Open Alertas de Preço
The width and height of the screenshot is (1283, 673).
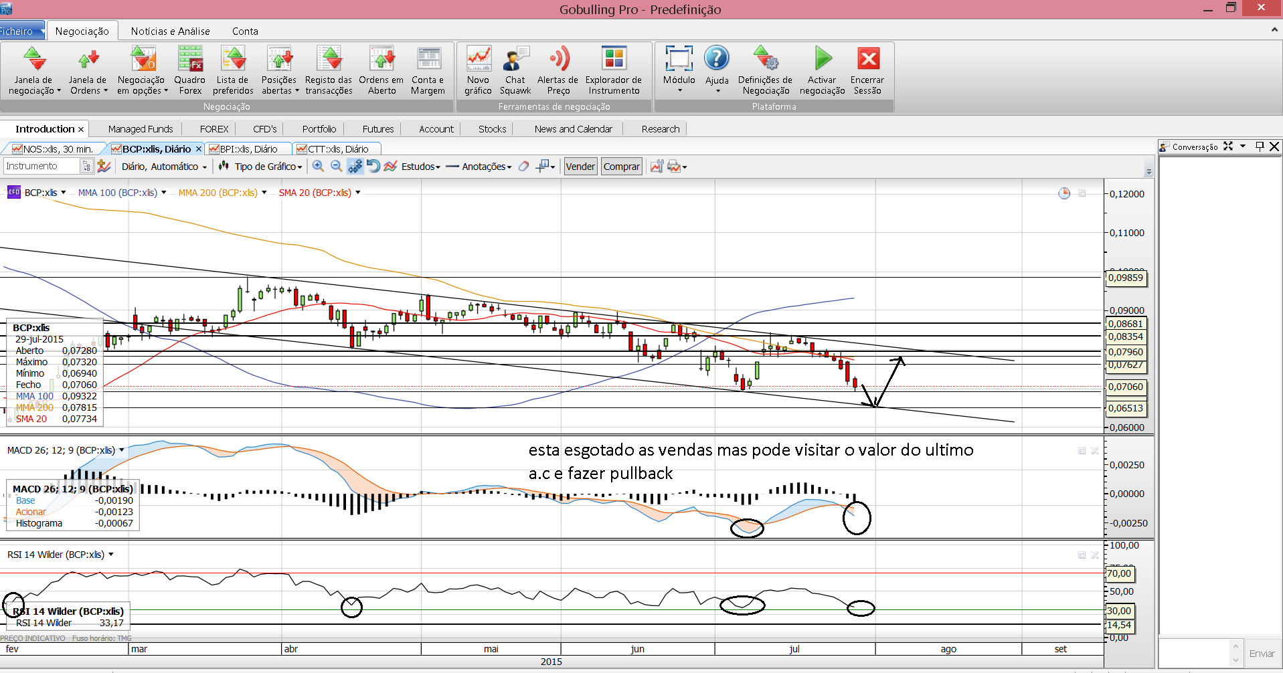558,70
